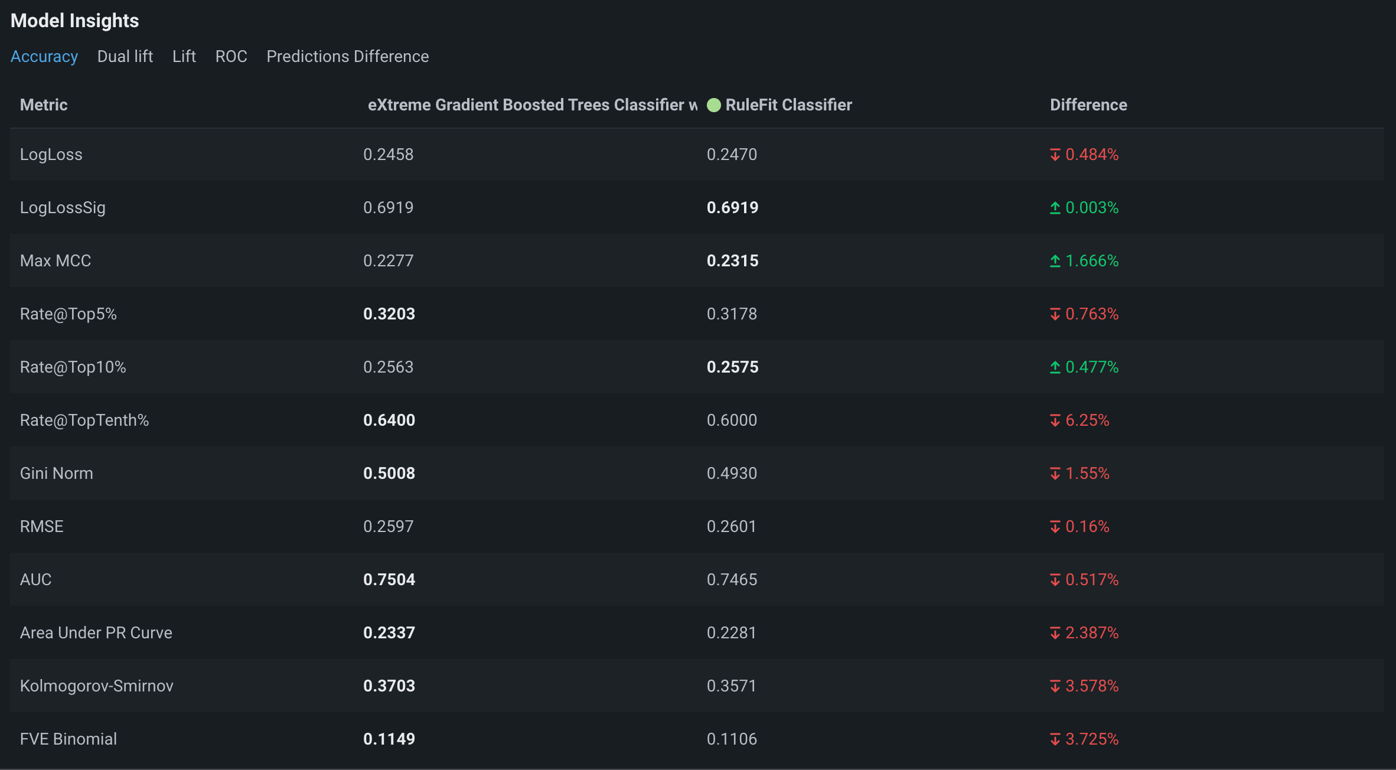Screen dimensions: 1396x770
Task: Switch to the Dual lift tab
Action: [x=125, y=57]
